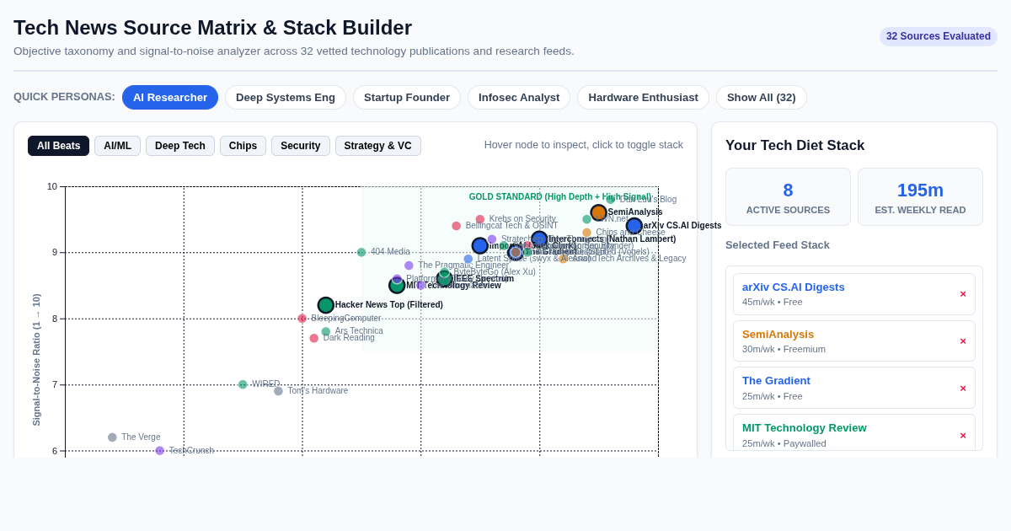Toggle the MIT Technology Review chart node

coord(397,285)
